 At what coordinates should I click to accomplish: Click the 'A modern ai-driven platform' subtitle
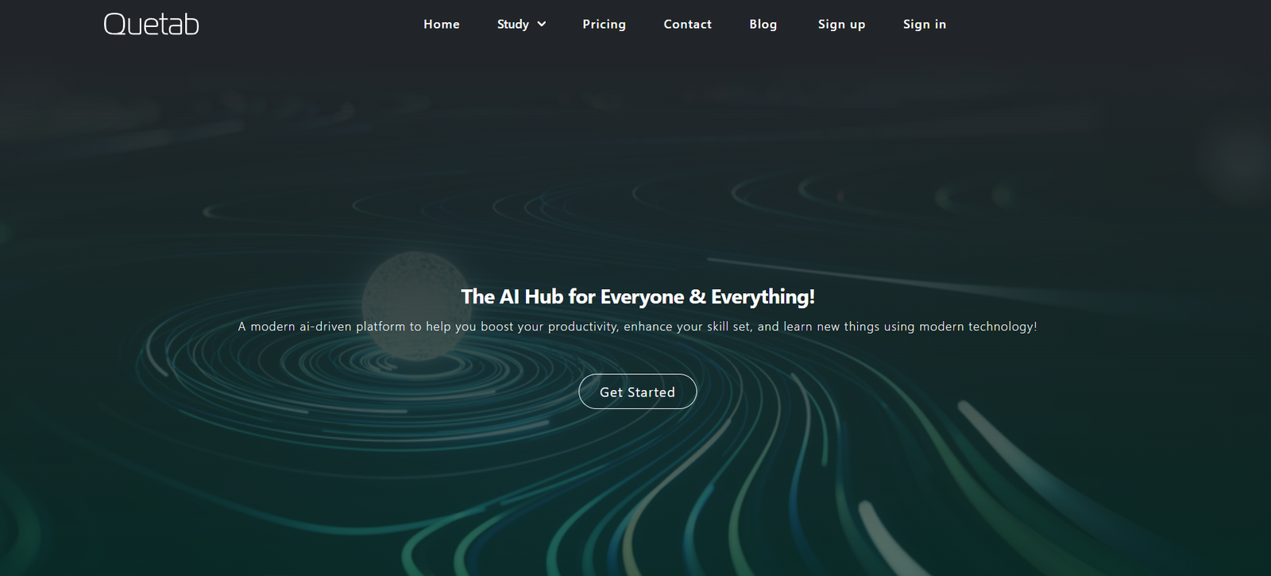[x=637, y=327]
